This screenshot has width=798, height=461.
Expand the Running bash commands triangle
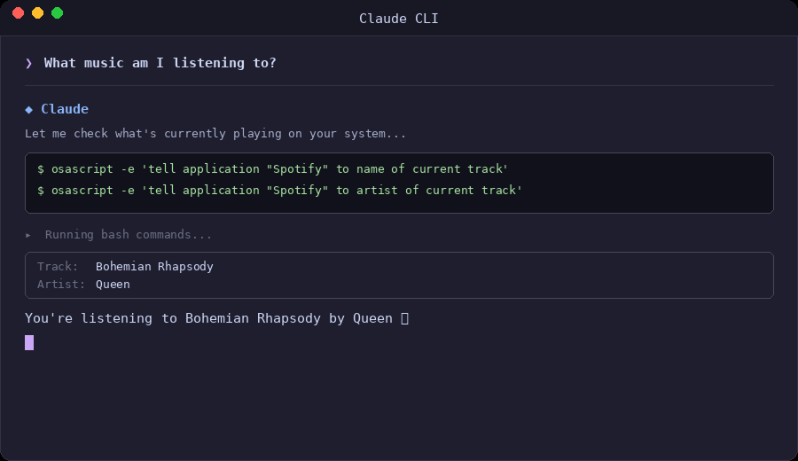[28, 235]
